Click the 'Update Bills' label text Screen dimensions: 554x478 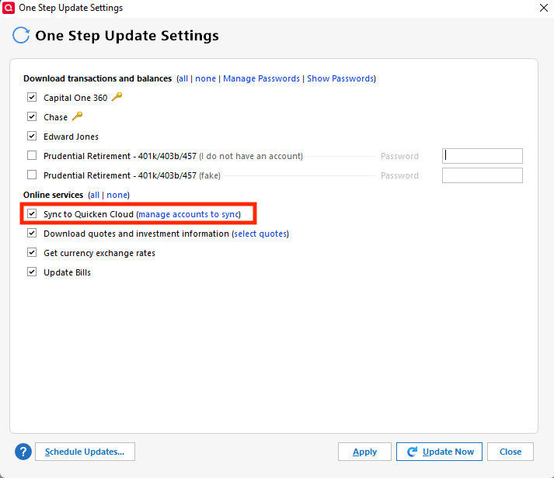(x=67, y=272)
